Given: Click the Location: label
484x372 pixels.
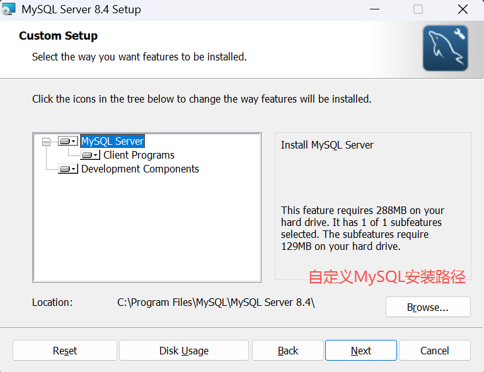Looking at the screenshot, I should [x=52, y=302].
